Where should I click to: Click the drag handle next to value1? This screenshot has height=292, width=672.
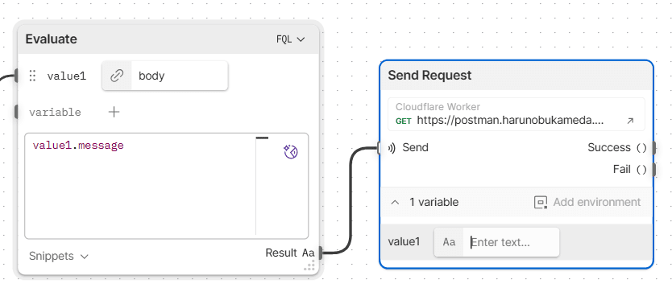[x=32, y=76]
